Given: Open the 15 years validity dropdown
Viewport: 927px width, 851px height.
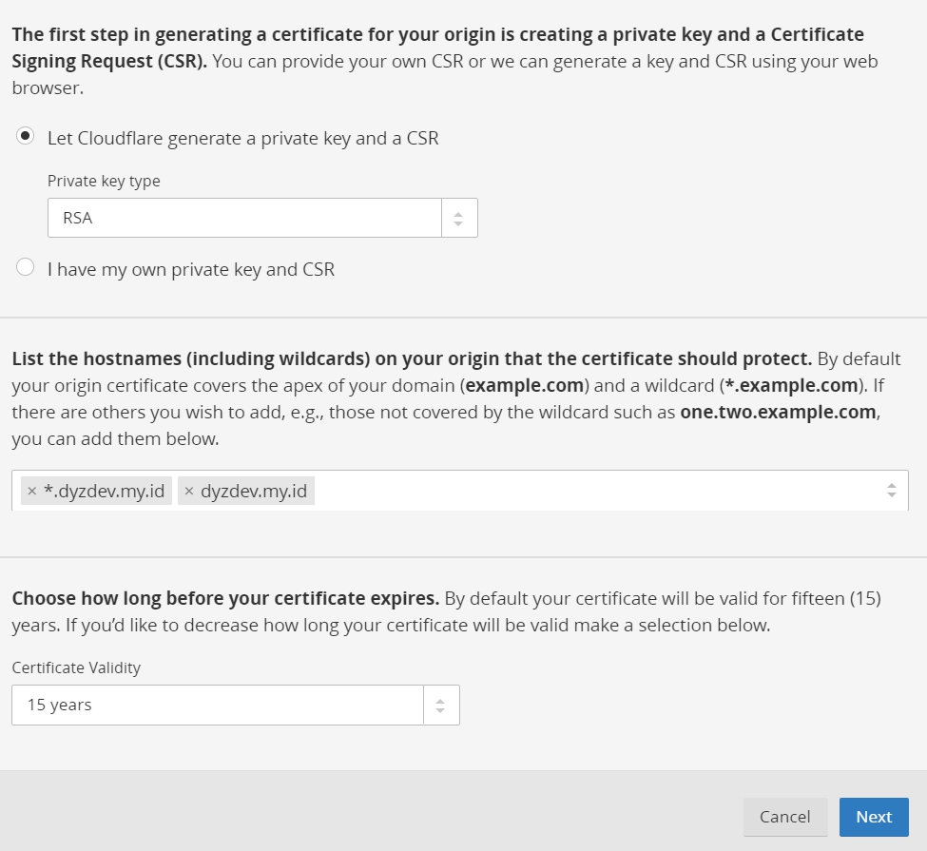Looking at the screenshot, I should (235, 705).
